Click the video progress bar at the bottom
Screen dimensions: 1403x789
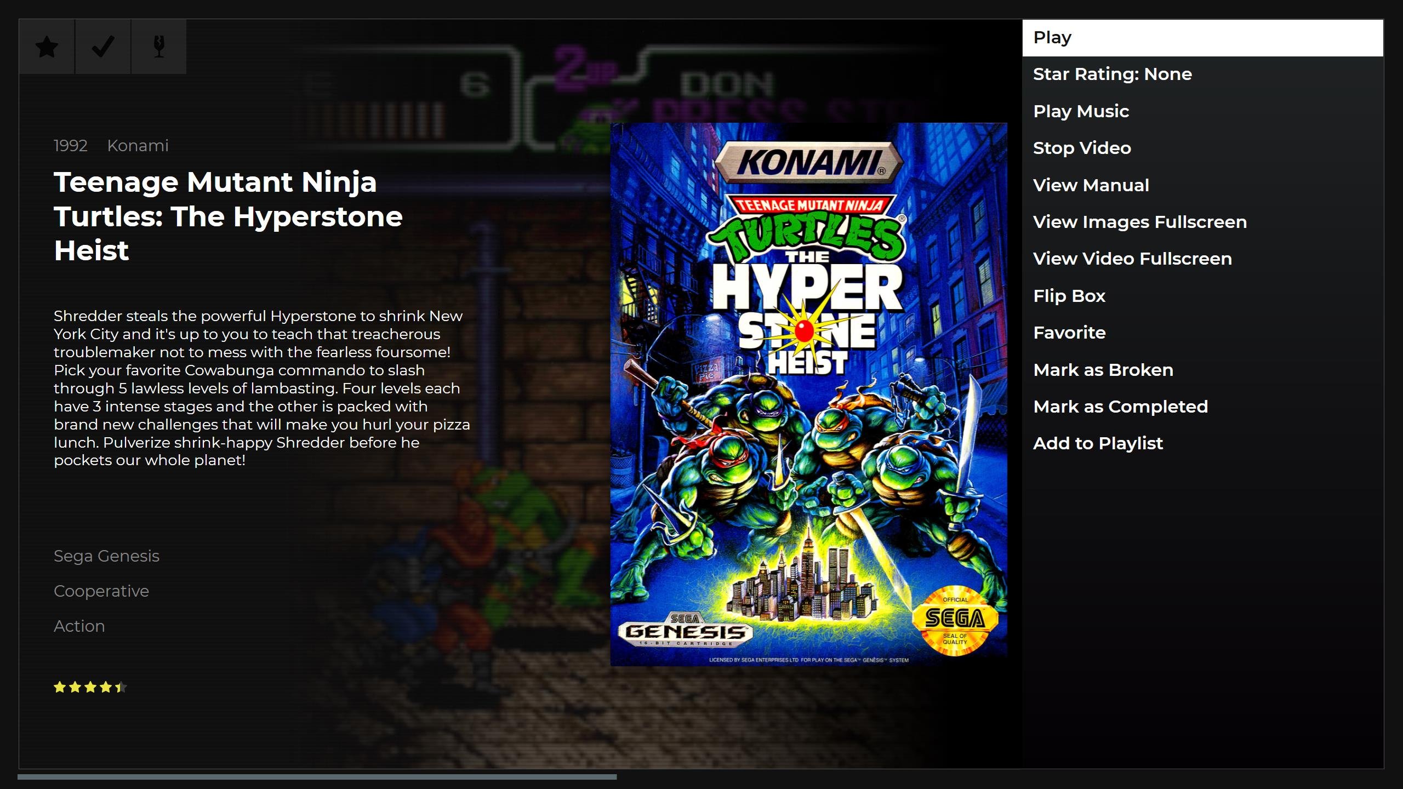click(317, 777)
